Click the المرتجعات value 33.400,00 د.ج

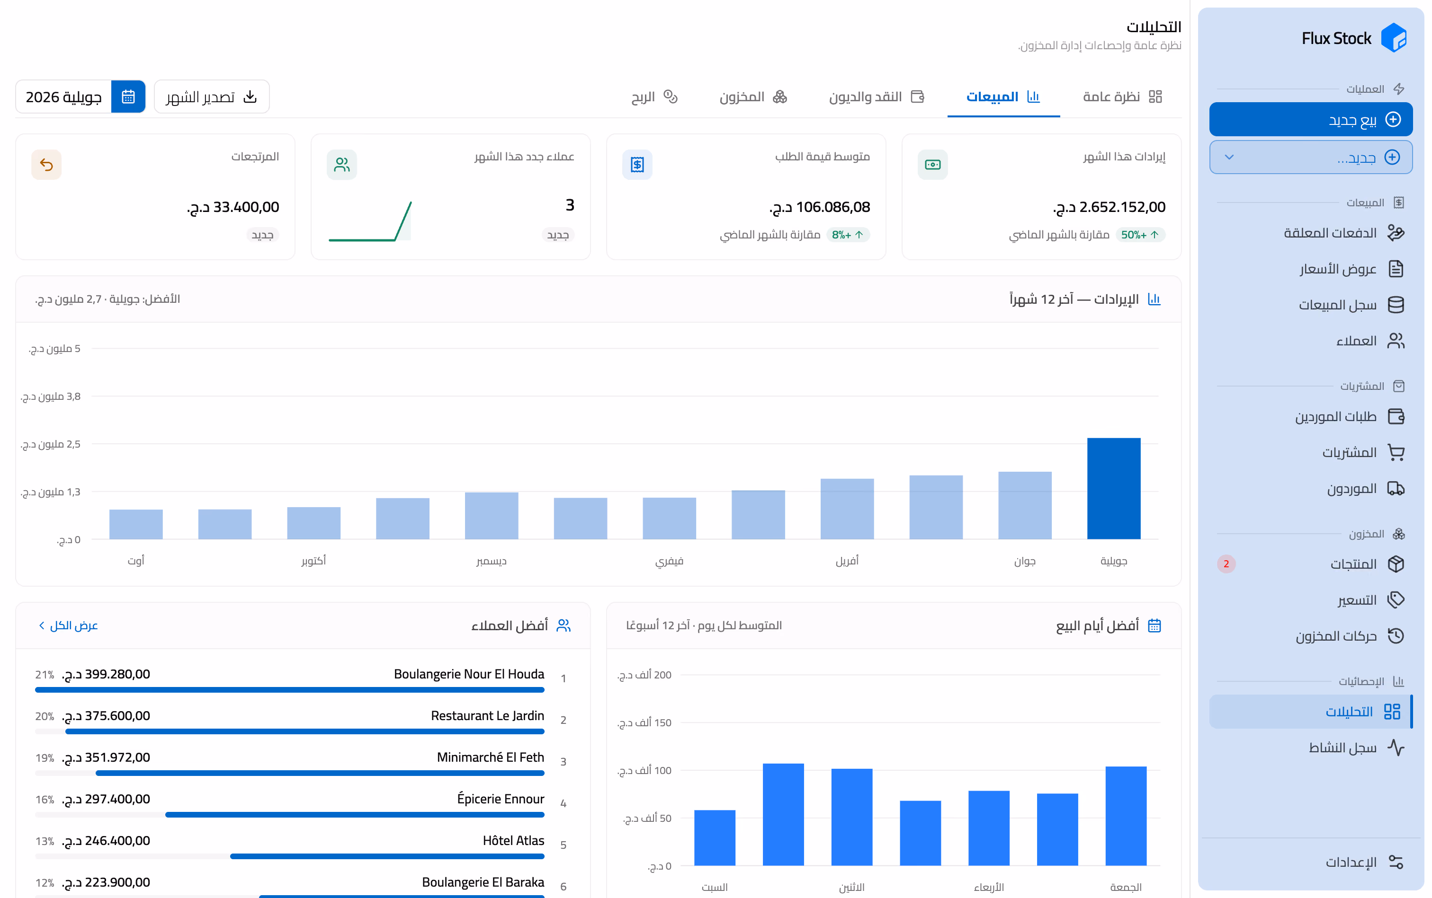(x=233, y=207)
